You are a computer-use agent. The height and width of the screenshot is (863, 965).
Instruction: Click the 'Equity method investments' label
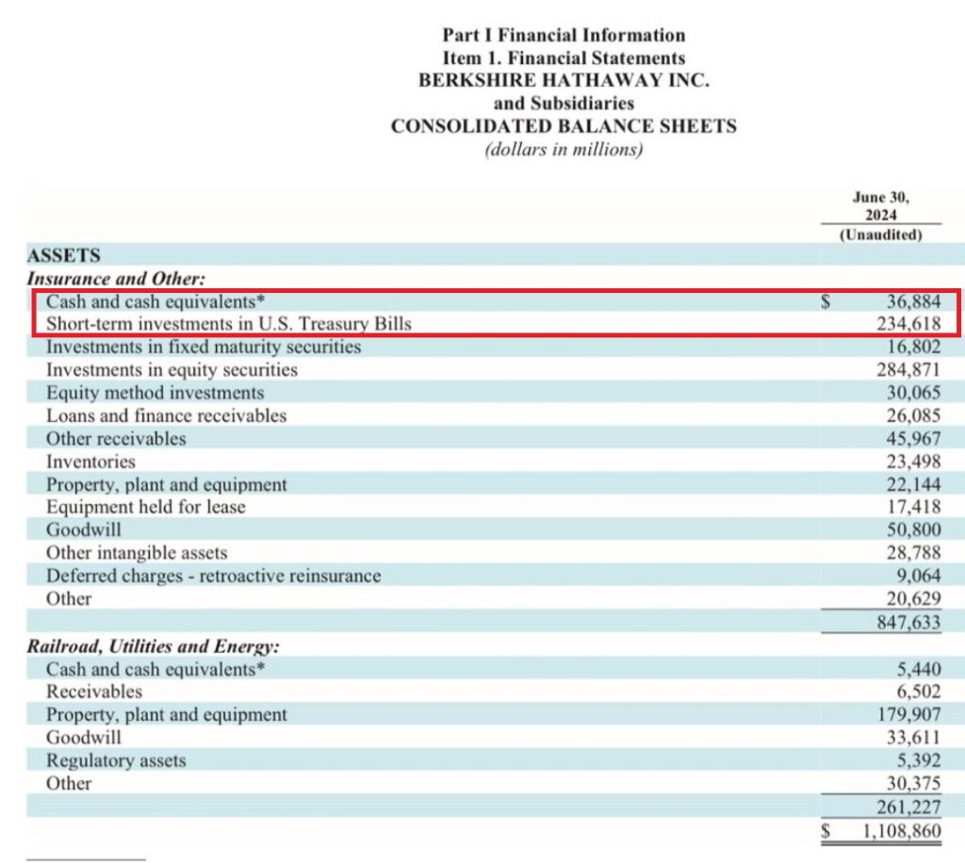[x=155, y=393]
